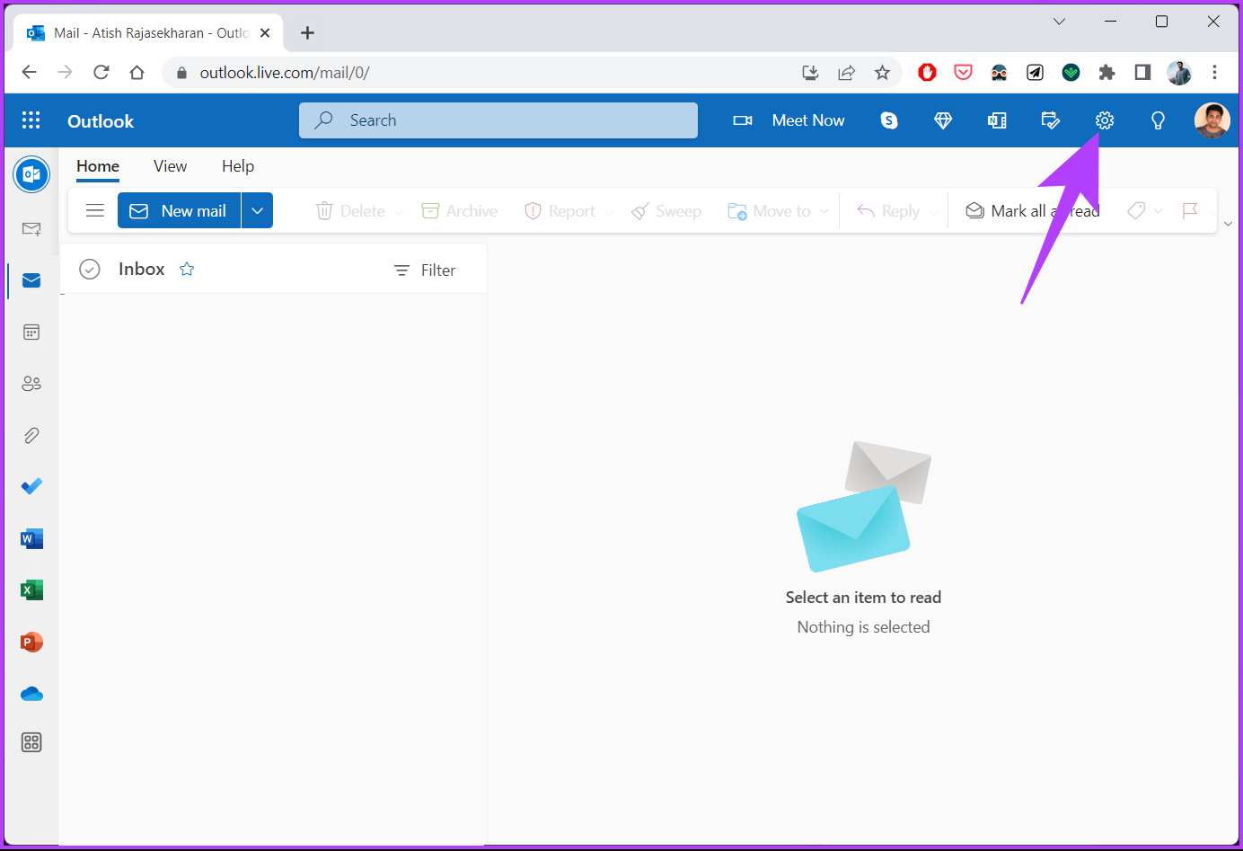Open Files paperclip in the sidebar
The height and width of the screenshot is (851, 1243).
[31, 436]
